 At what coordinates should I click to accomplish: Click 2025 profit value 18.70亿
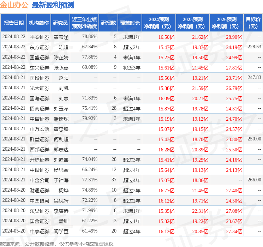click(200, 139)
